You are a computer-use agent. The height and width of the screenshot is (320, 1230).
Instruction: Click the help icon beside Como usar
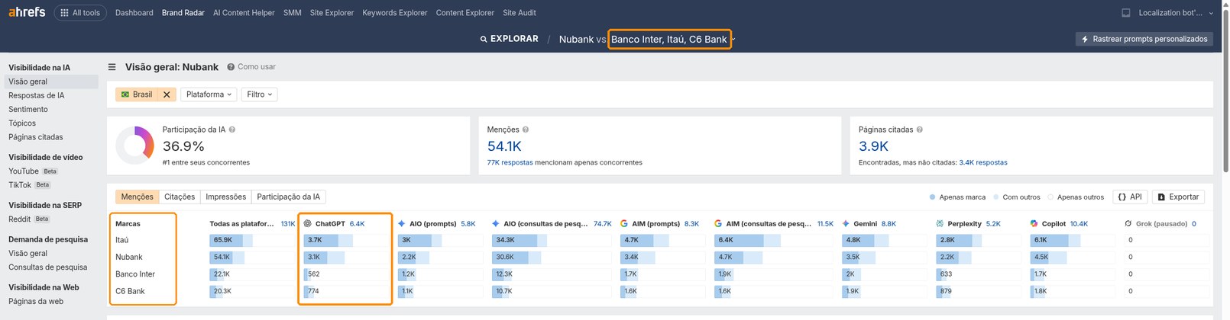pyautogui.click(x=231, y=67)
